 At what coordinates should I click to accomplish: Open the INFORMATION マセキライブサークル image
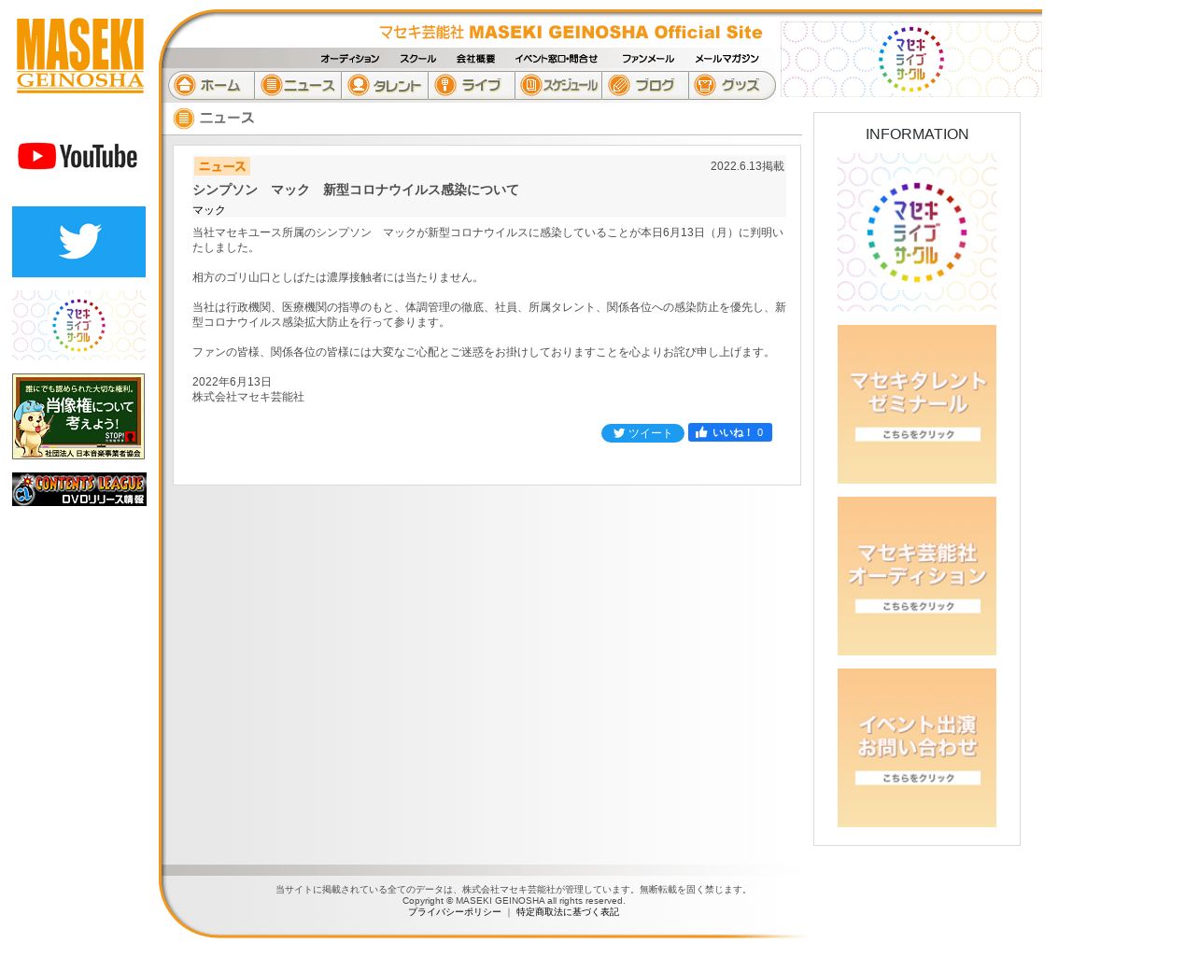click(x=917, y=232)
